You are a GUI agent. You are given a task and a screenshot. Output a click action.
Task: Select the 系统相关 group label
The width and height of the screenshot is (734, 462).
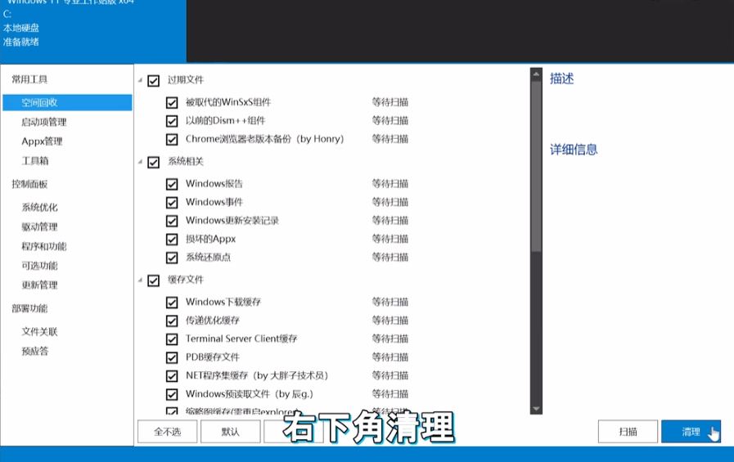(186, 161)
